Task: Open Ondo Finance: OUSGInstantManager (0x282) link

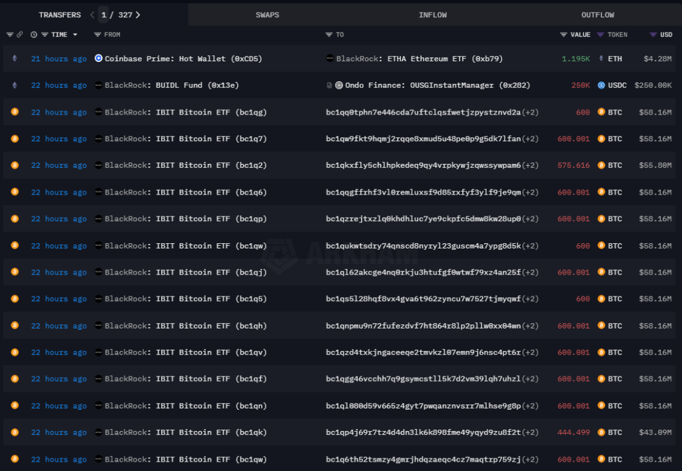Action: (438, 85)
